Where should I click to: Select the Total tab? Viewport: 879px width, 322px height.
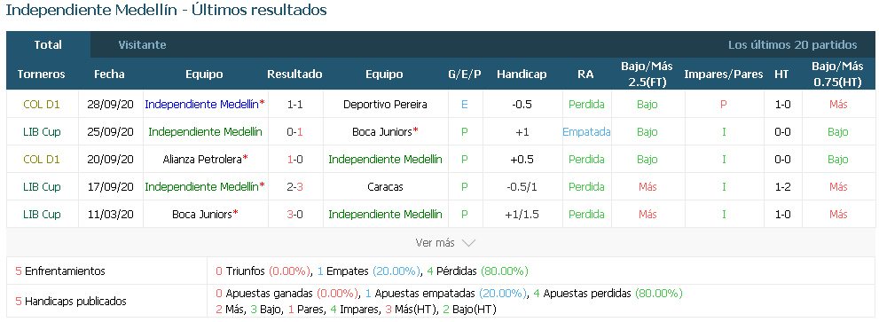pyautogui.click(x=48, y=45)
